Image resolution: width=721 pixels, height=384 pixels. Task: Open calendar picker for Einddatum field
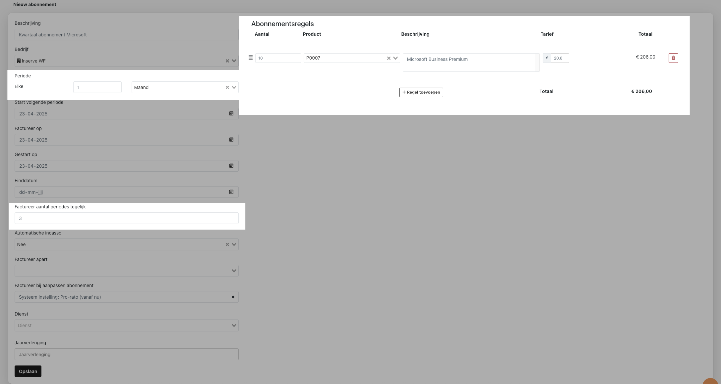click(x=231, y=192)
